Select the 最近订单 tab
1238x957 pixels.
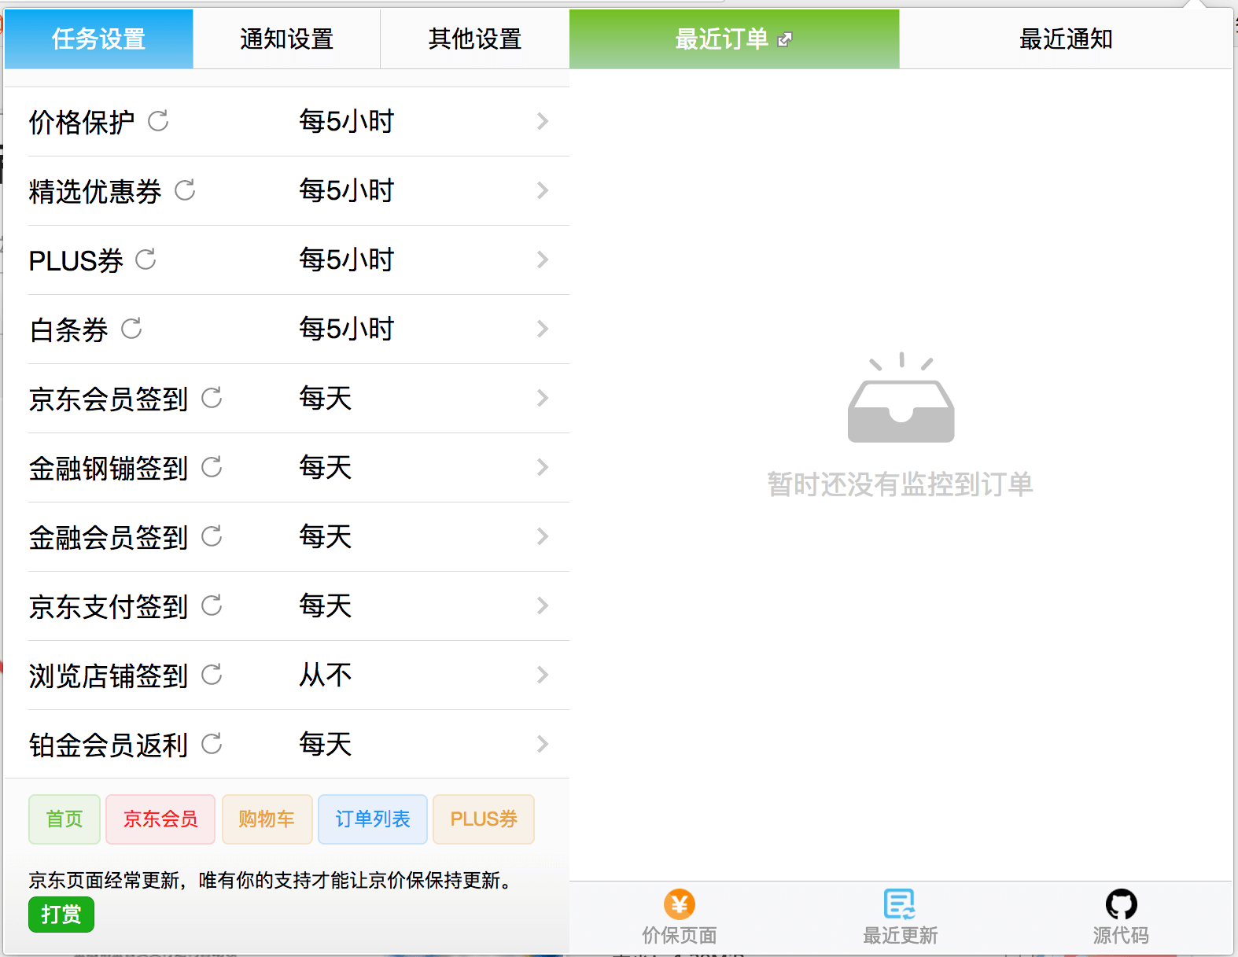(734, 39)
